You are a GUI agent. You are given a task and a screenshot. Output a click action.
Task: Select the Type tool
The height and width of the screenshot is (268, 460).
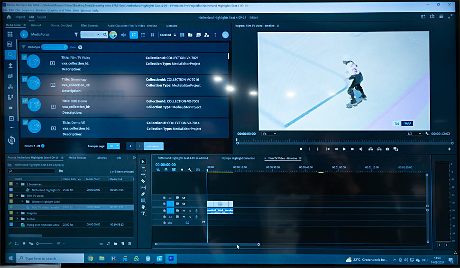[143, 213]
